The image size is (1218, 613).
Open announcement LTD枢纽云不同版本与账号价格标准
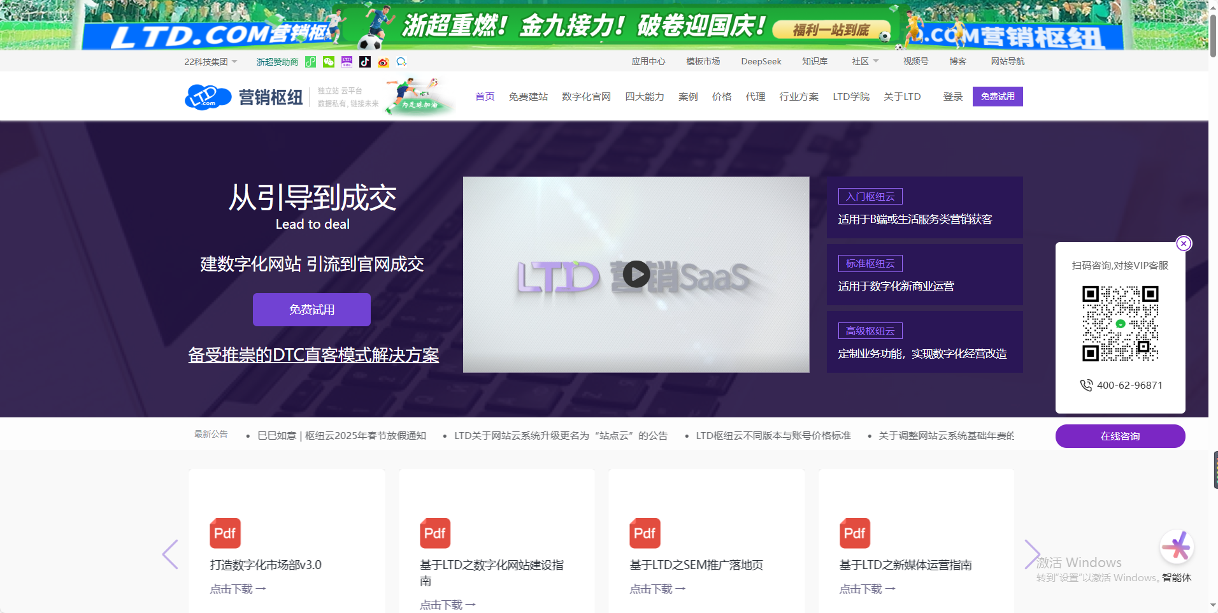[773, 436]
